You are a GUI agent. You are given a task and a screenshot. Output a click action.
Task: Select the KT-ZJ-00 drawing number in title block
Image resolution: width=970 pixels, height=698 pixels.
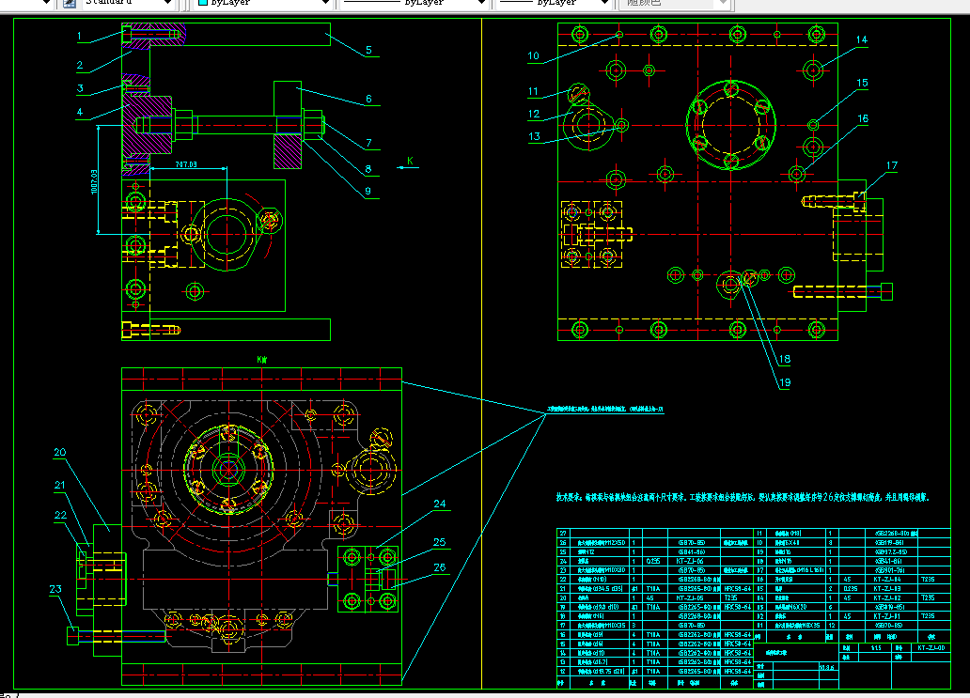[931, 648]
